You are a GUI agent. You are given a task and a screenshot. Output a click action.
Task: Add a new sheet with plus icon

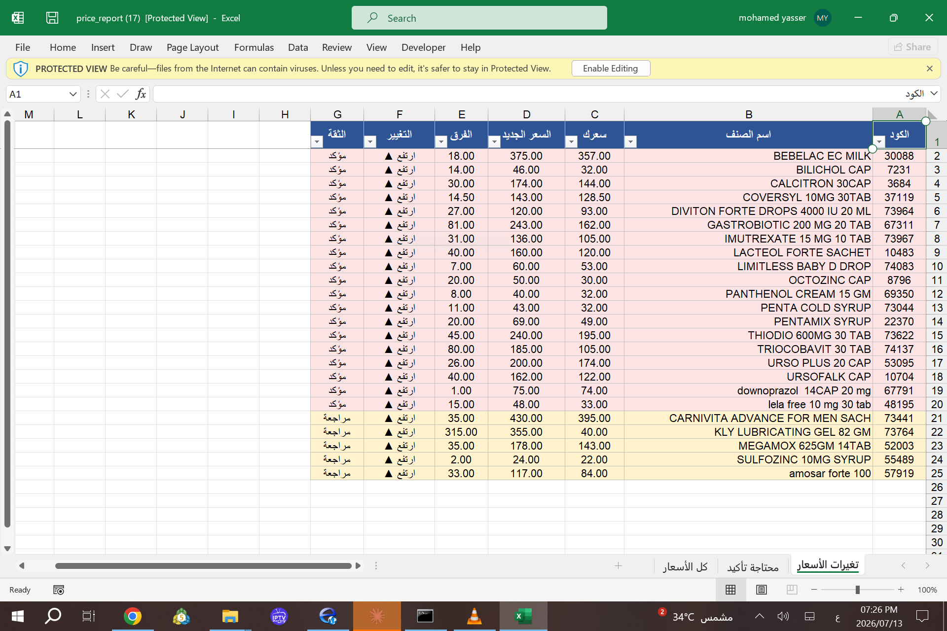coord(618,565)
